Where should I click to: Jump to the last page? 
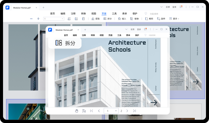click(x=134, y=111)
